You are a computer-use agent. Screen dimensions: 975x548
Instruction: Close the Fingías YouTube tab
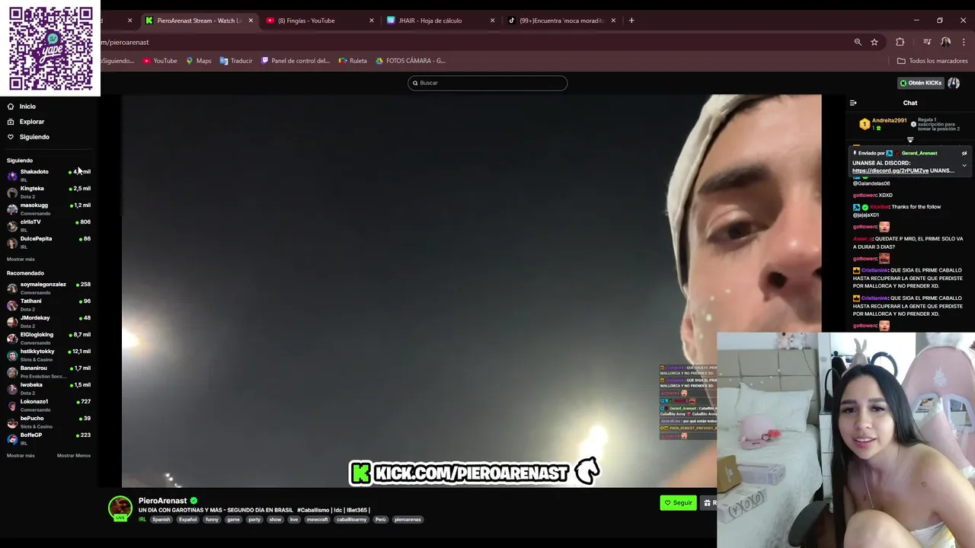click(x=372, y=21)
